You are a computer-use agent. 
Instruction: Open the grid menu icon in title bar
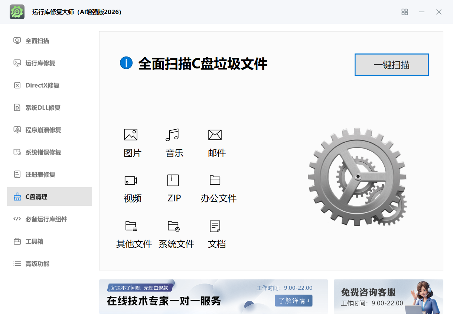pos(405,12)
